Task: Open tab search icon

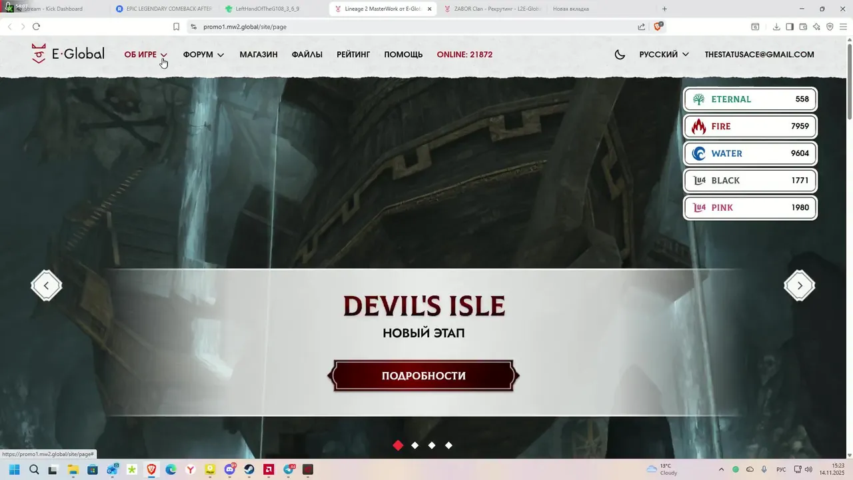Action: coord(755,27)
